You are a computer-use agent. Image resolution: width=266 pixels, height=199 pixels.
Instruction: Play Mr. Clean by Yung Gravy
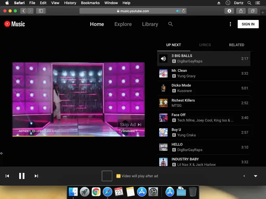pos(204,73)
